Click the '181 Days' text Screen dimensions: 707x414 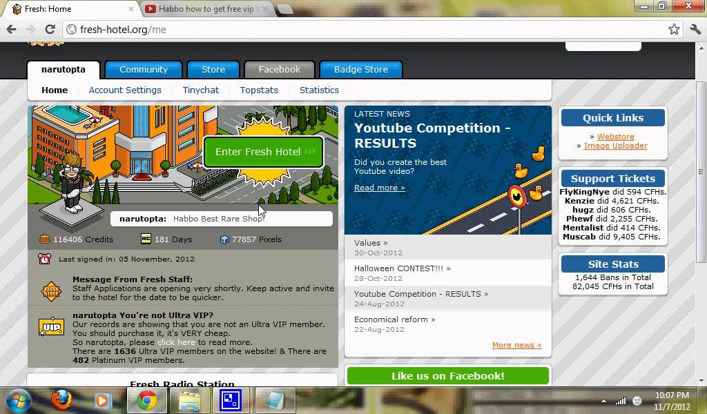coord(173,239)
